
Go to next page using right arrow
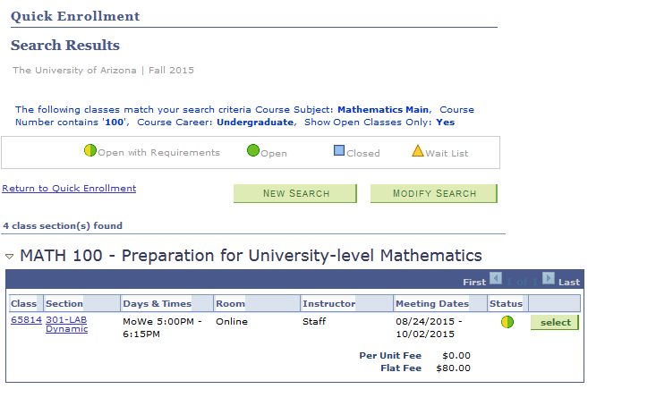(549, 279)
